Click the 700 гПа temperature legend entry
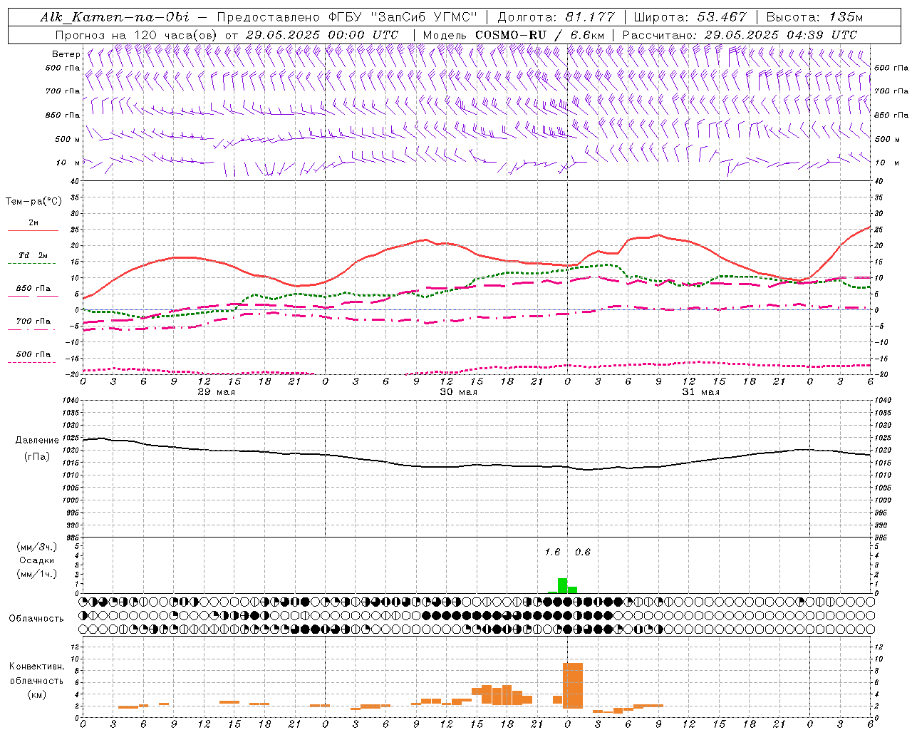The height and width of the screenshot is (730, 912). coord(33,323)
